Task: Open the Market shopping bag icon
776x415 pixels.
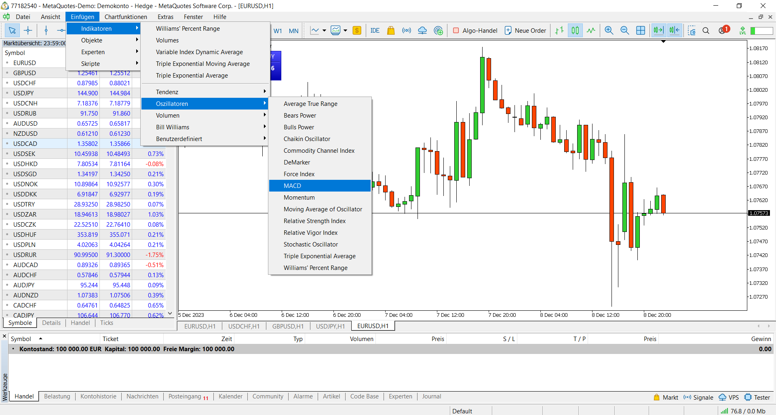Action: coord(391,30)
